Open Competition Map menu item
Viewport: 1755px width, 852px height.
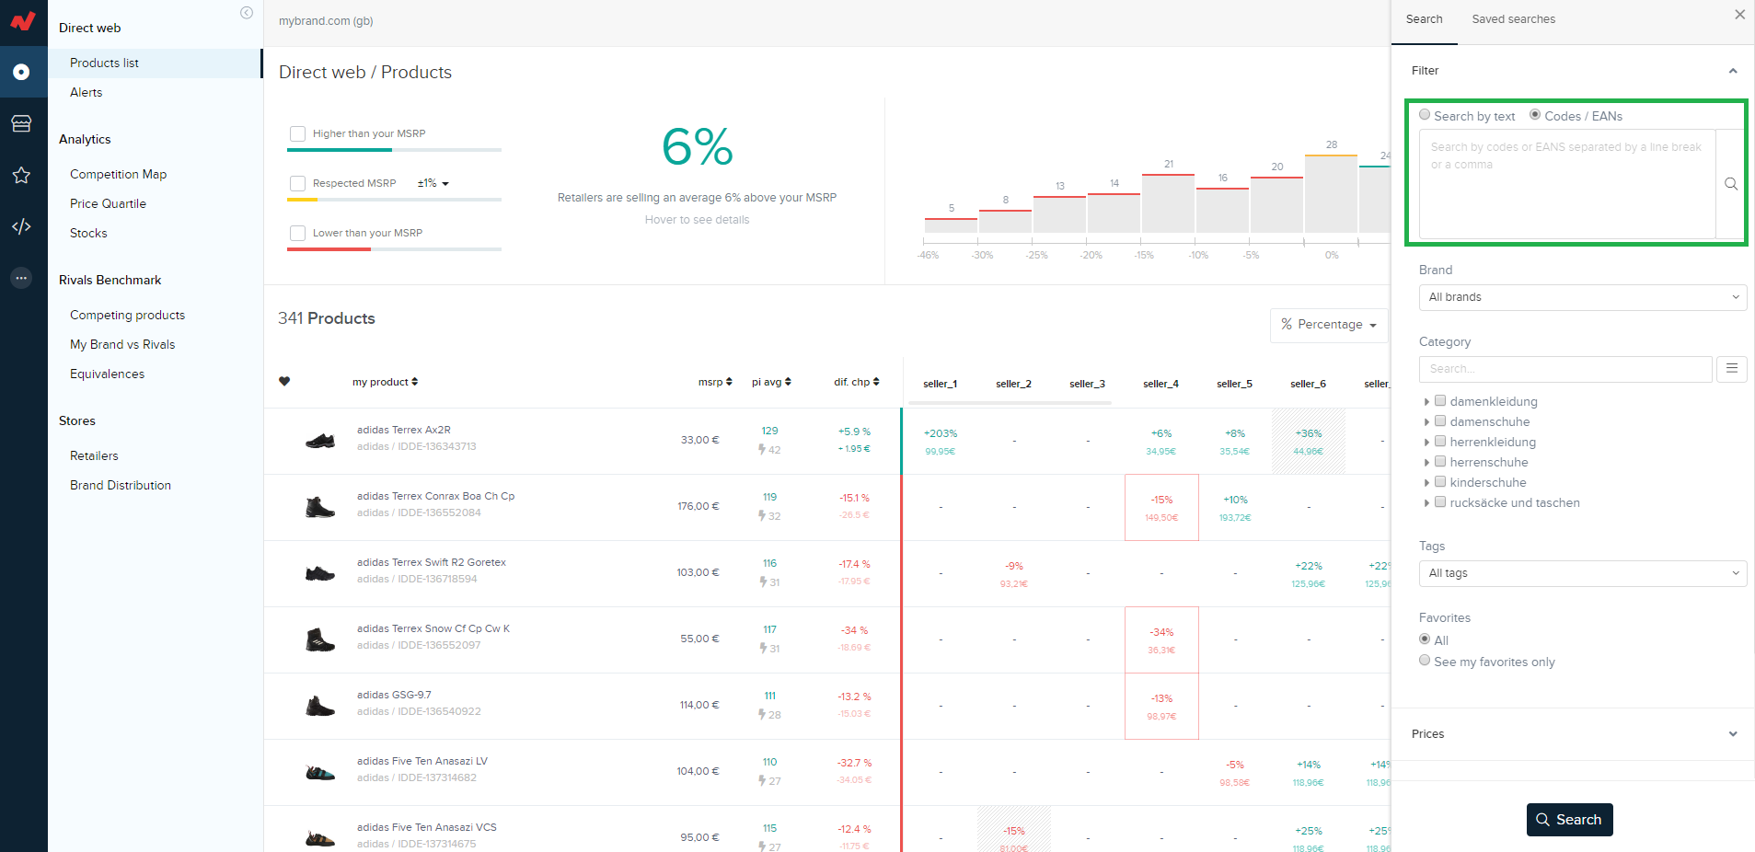(118, 174)
